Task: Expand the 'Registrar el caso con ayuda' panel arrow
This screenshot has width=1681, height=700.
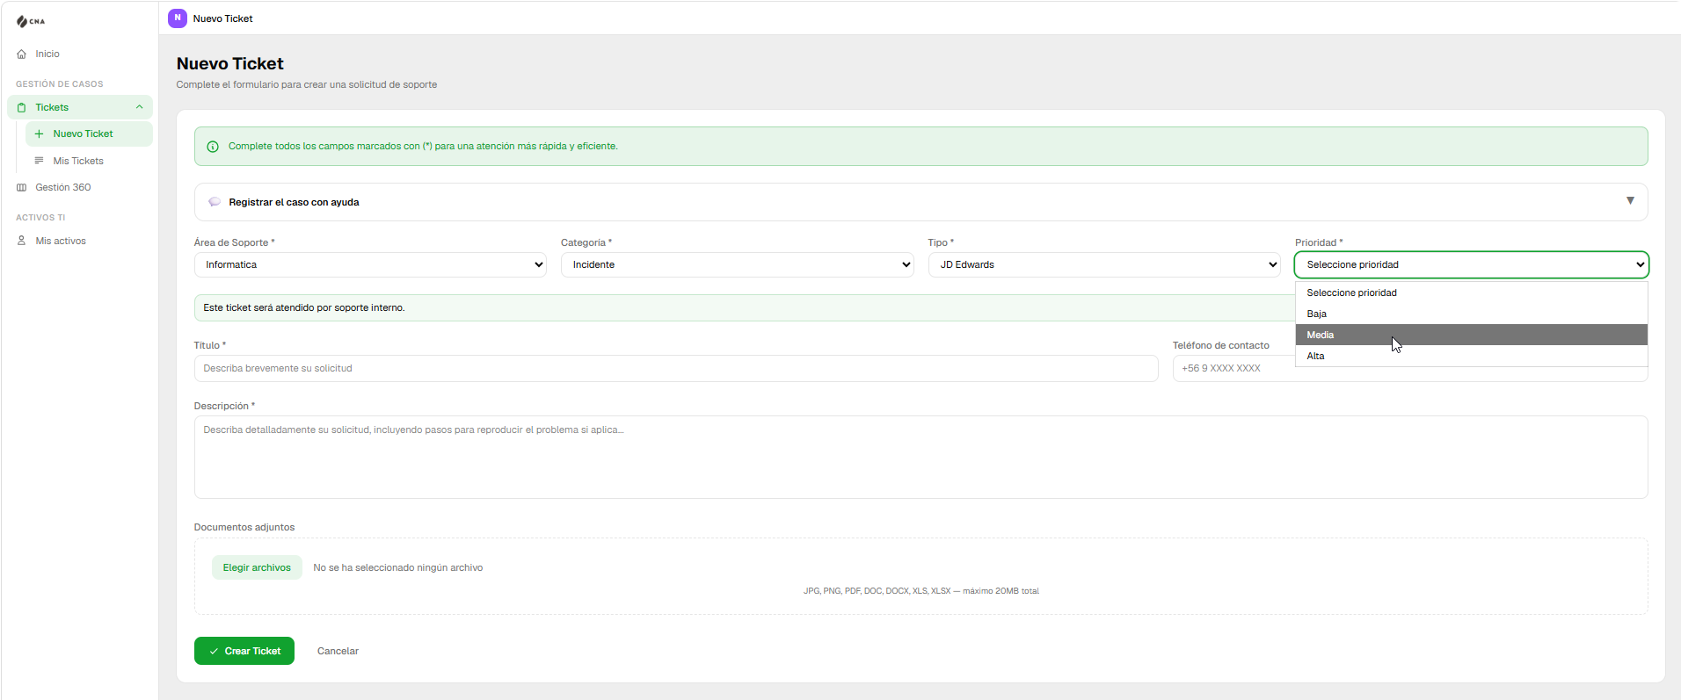Action: [1630, 201]
